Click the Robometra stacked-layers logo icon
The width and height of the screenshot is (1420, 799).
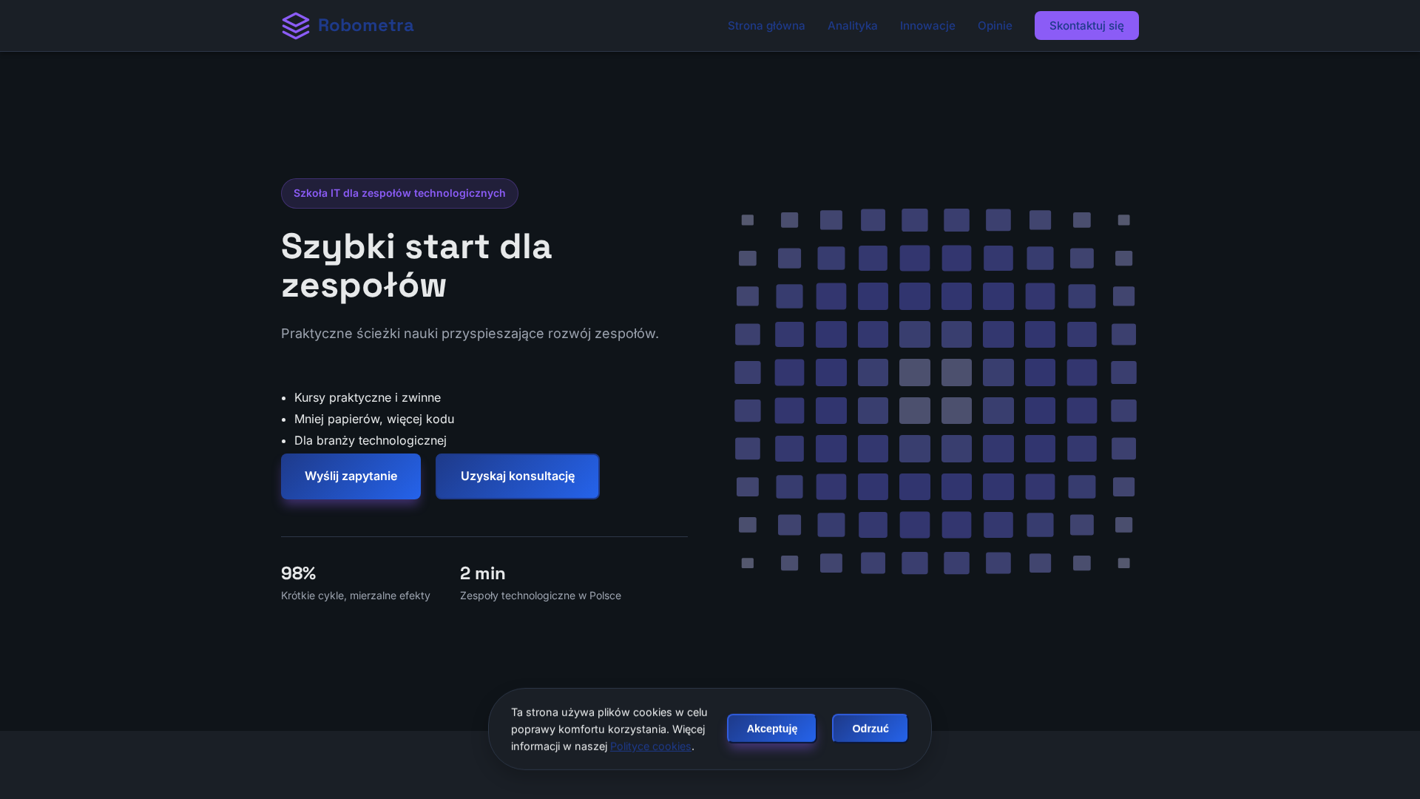pyautogui.click(x=296, y=26)
